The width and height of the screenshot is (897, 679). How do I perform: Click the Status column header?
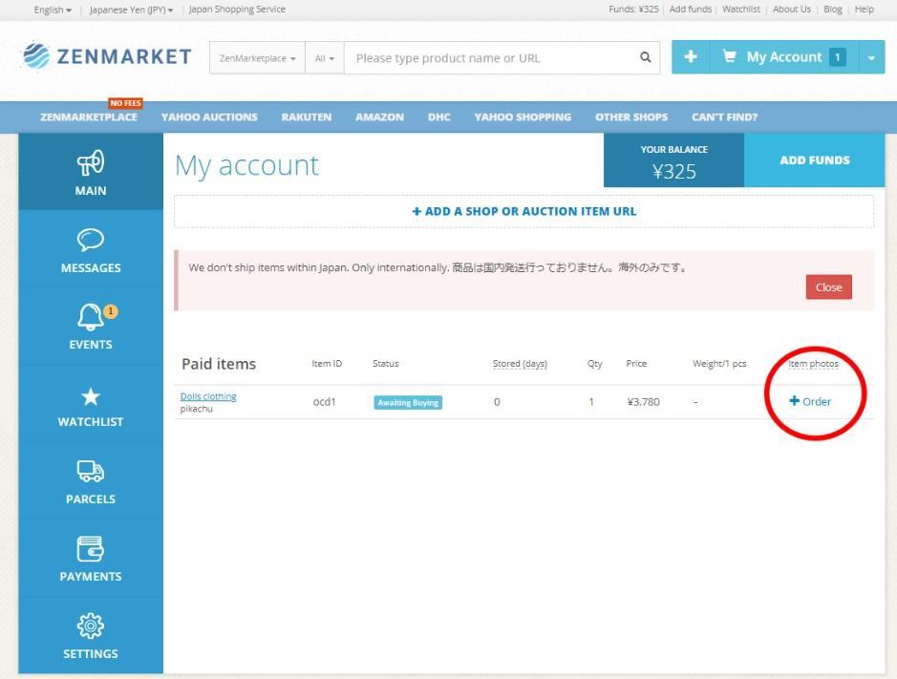[386, 364]
